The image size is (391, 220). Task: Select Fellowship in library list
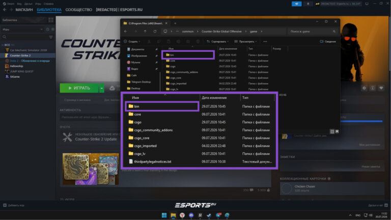point(16,66)
